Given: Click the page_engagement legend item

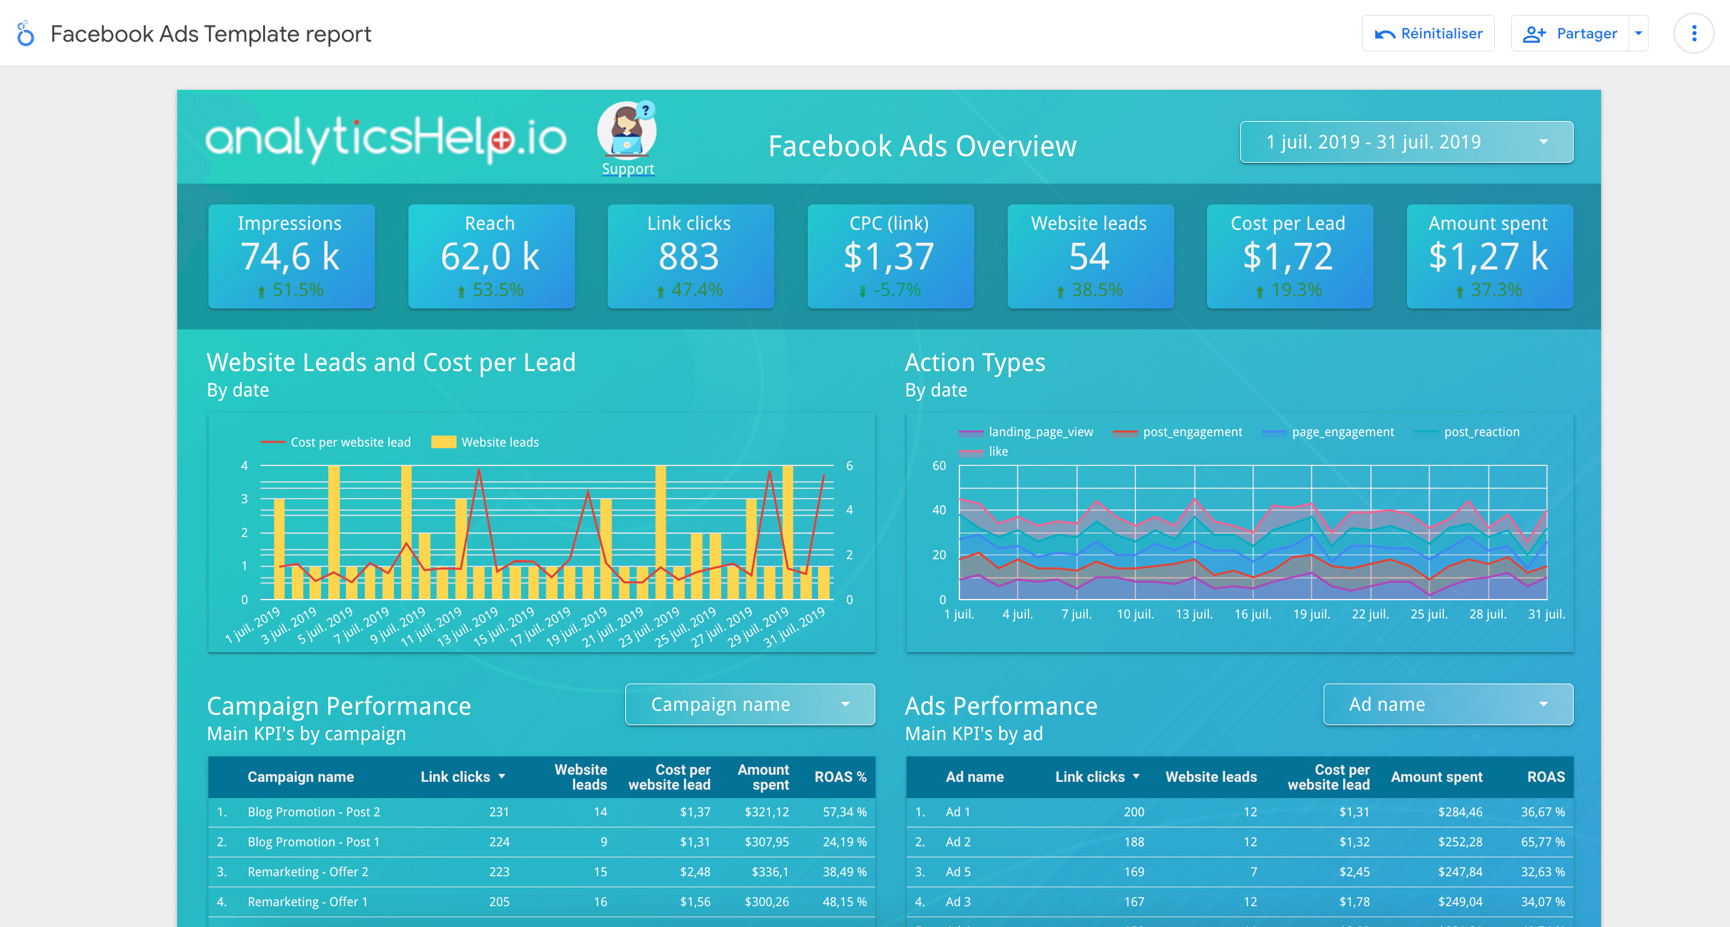Looking at the screenshot, I should [1327, 432].
